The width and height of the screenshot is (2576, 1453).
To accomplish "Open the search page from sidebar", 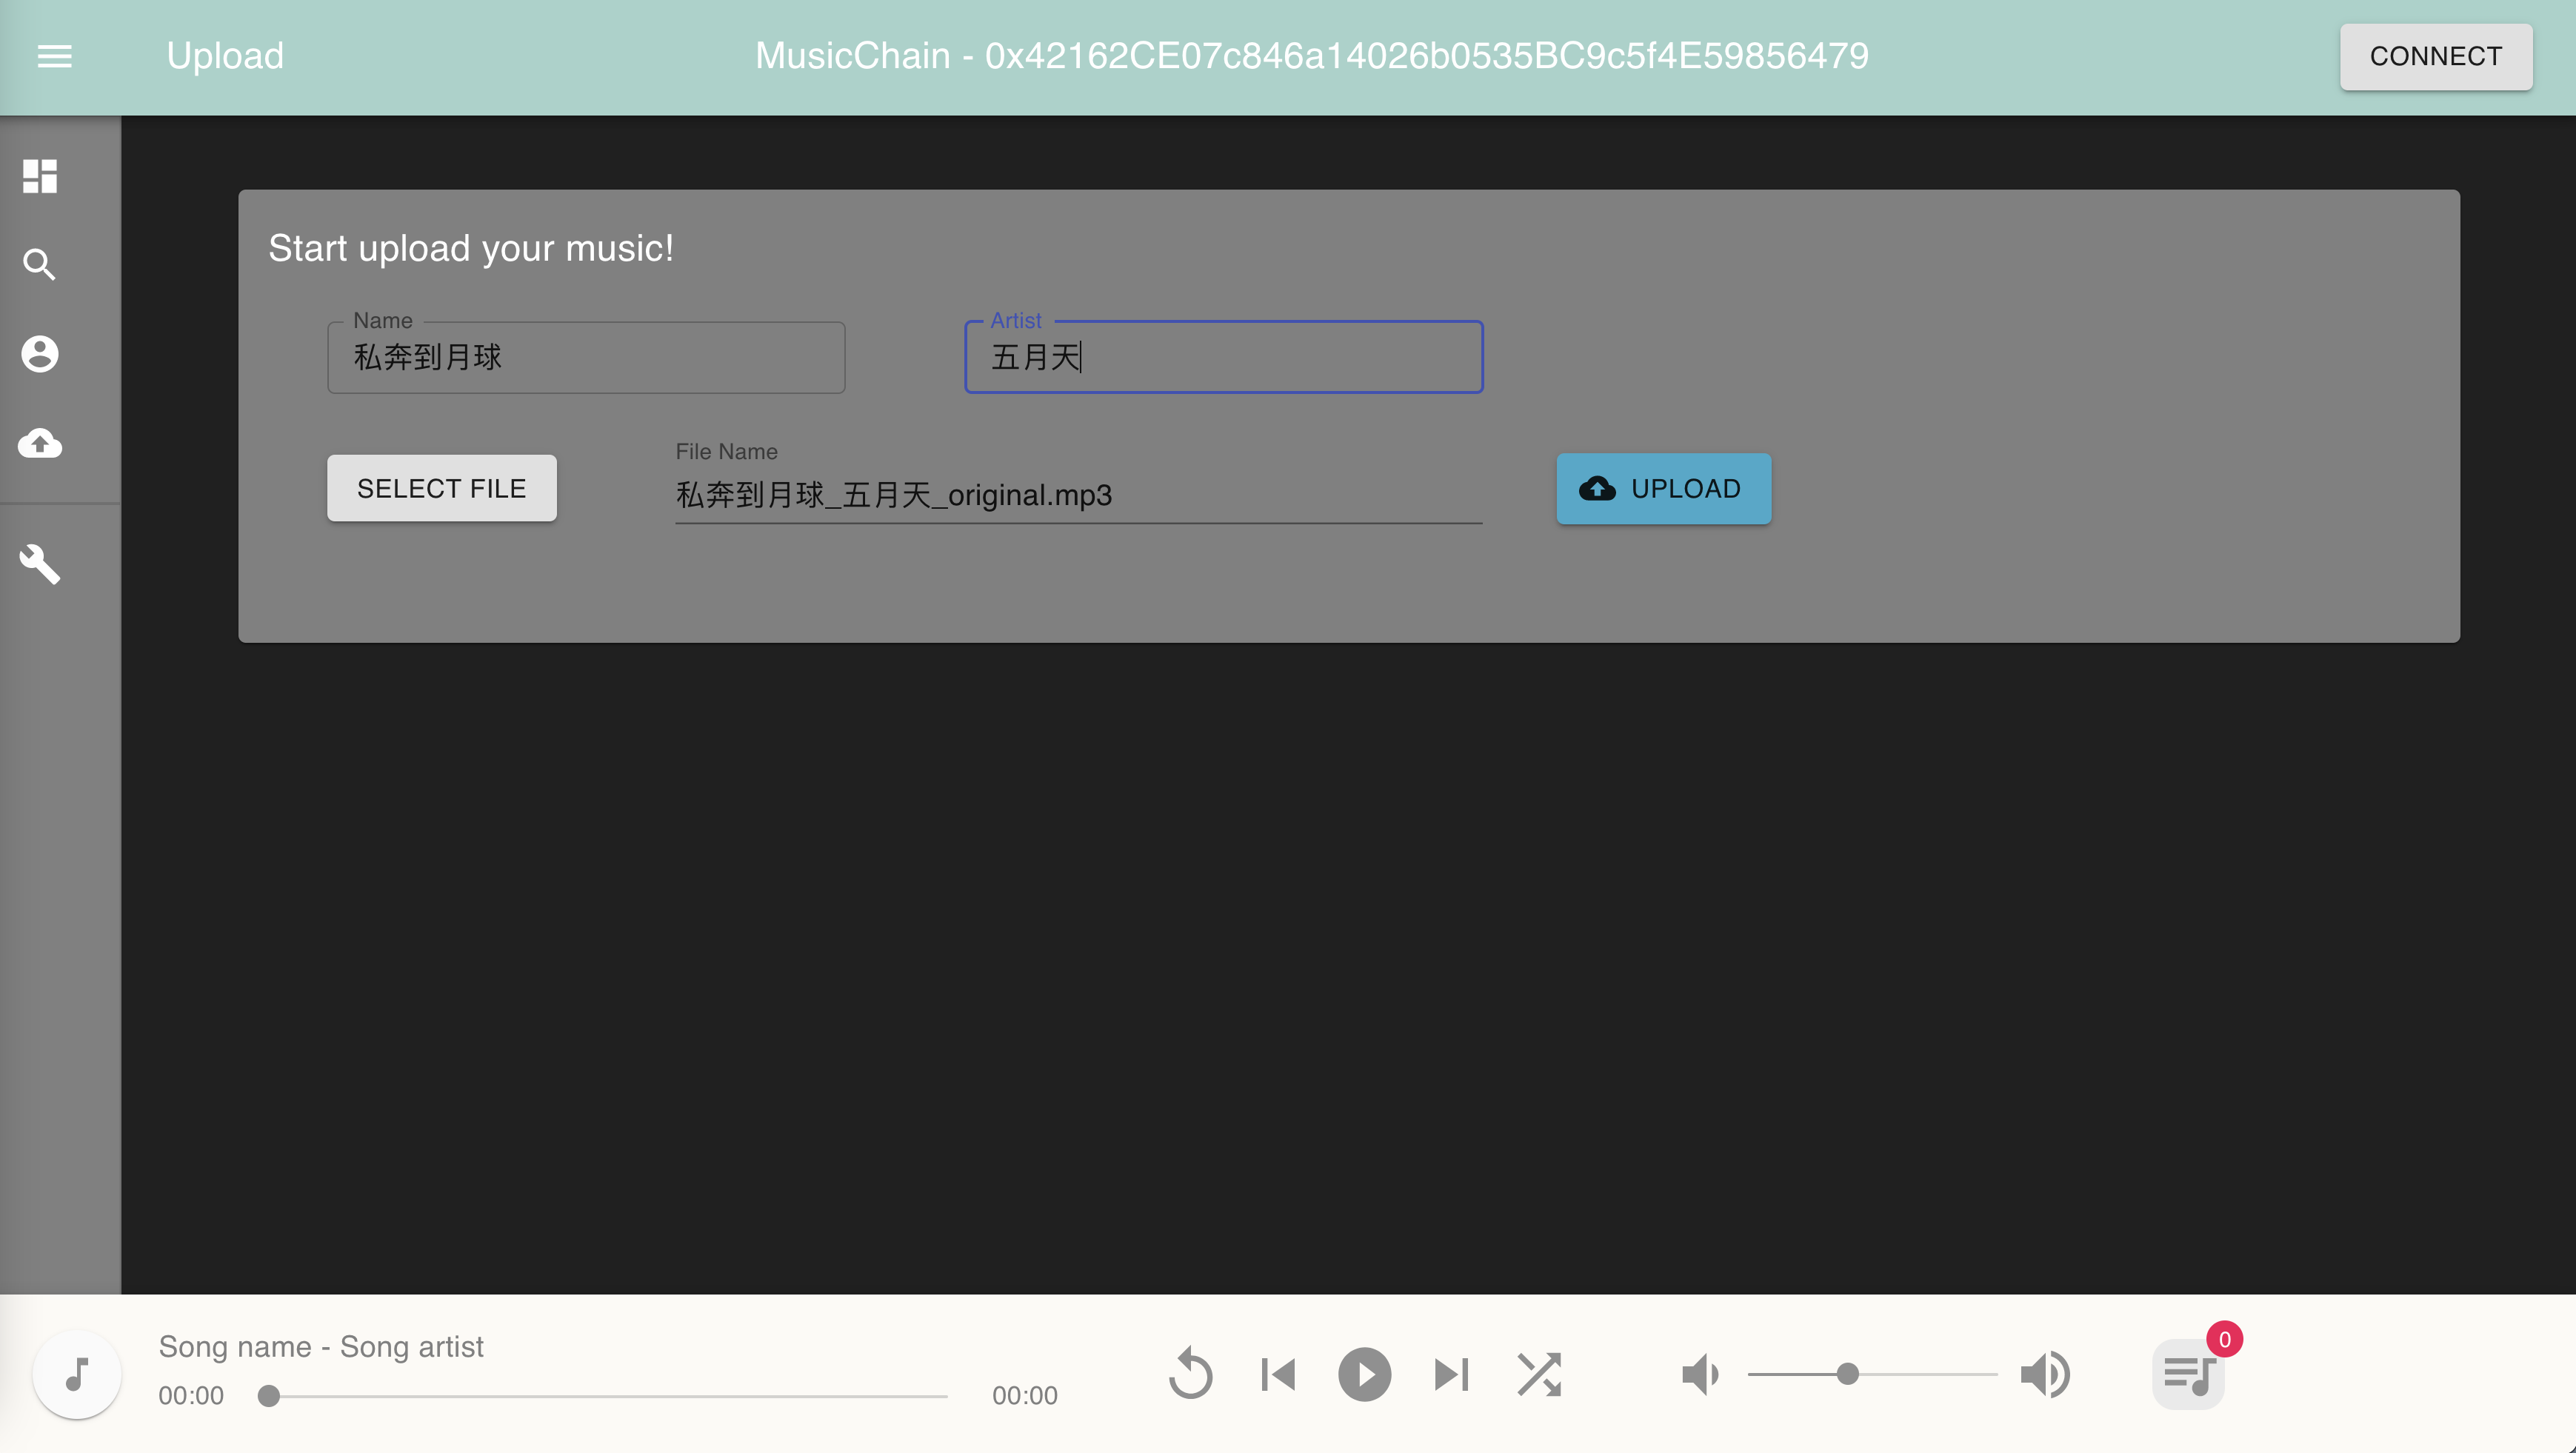I will (x=40, y=265).
